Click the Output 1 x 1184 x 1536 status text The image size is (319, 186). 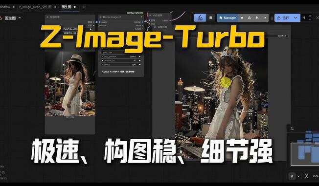118,72
